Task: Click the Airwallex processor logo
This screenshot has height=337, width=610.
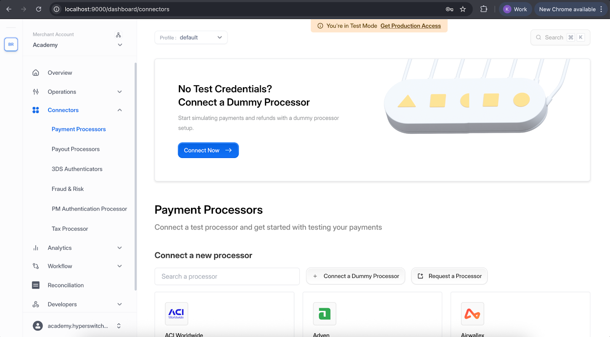Action: 472,314
